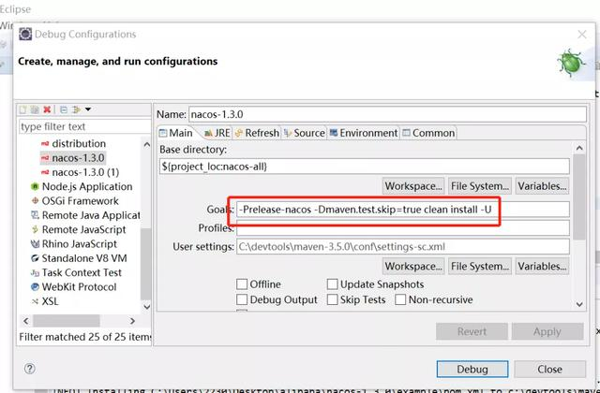Screen dimensions: 600x393
Task: Click the help question mark icon
Action: pos(31,369)
